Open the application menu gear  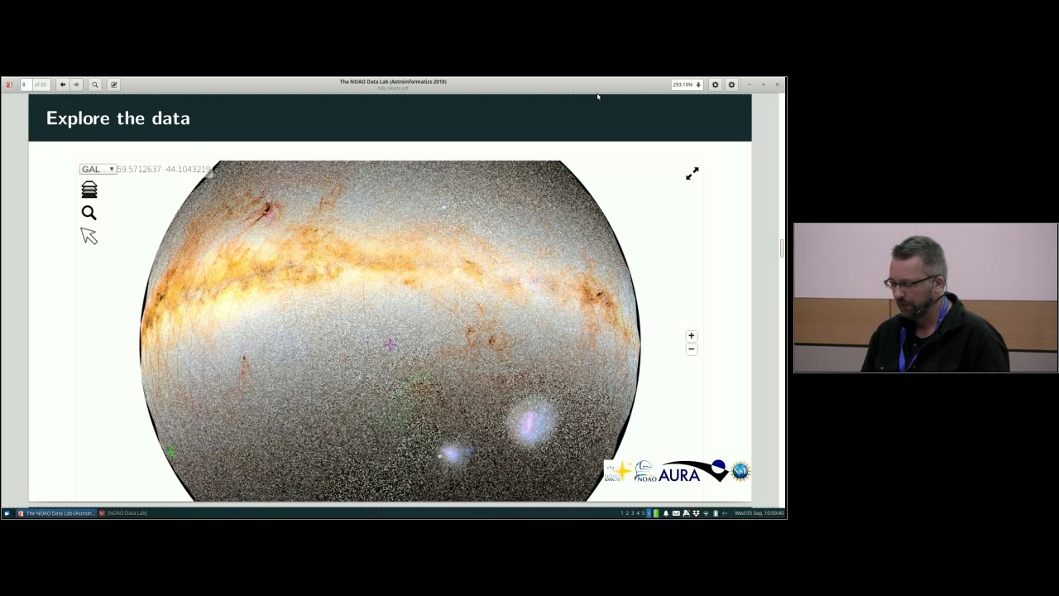731,84
